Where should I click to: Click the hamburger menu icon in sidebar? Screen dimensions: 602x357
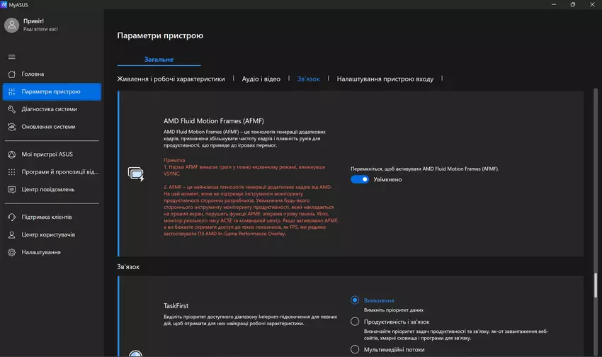click(x=11, y=57)
